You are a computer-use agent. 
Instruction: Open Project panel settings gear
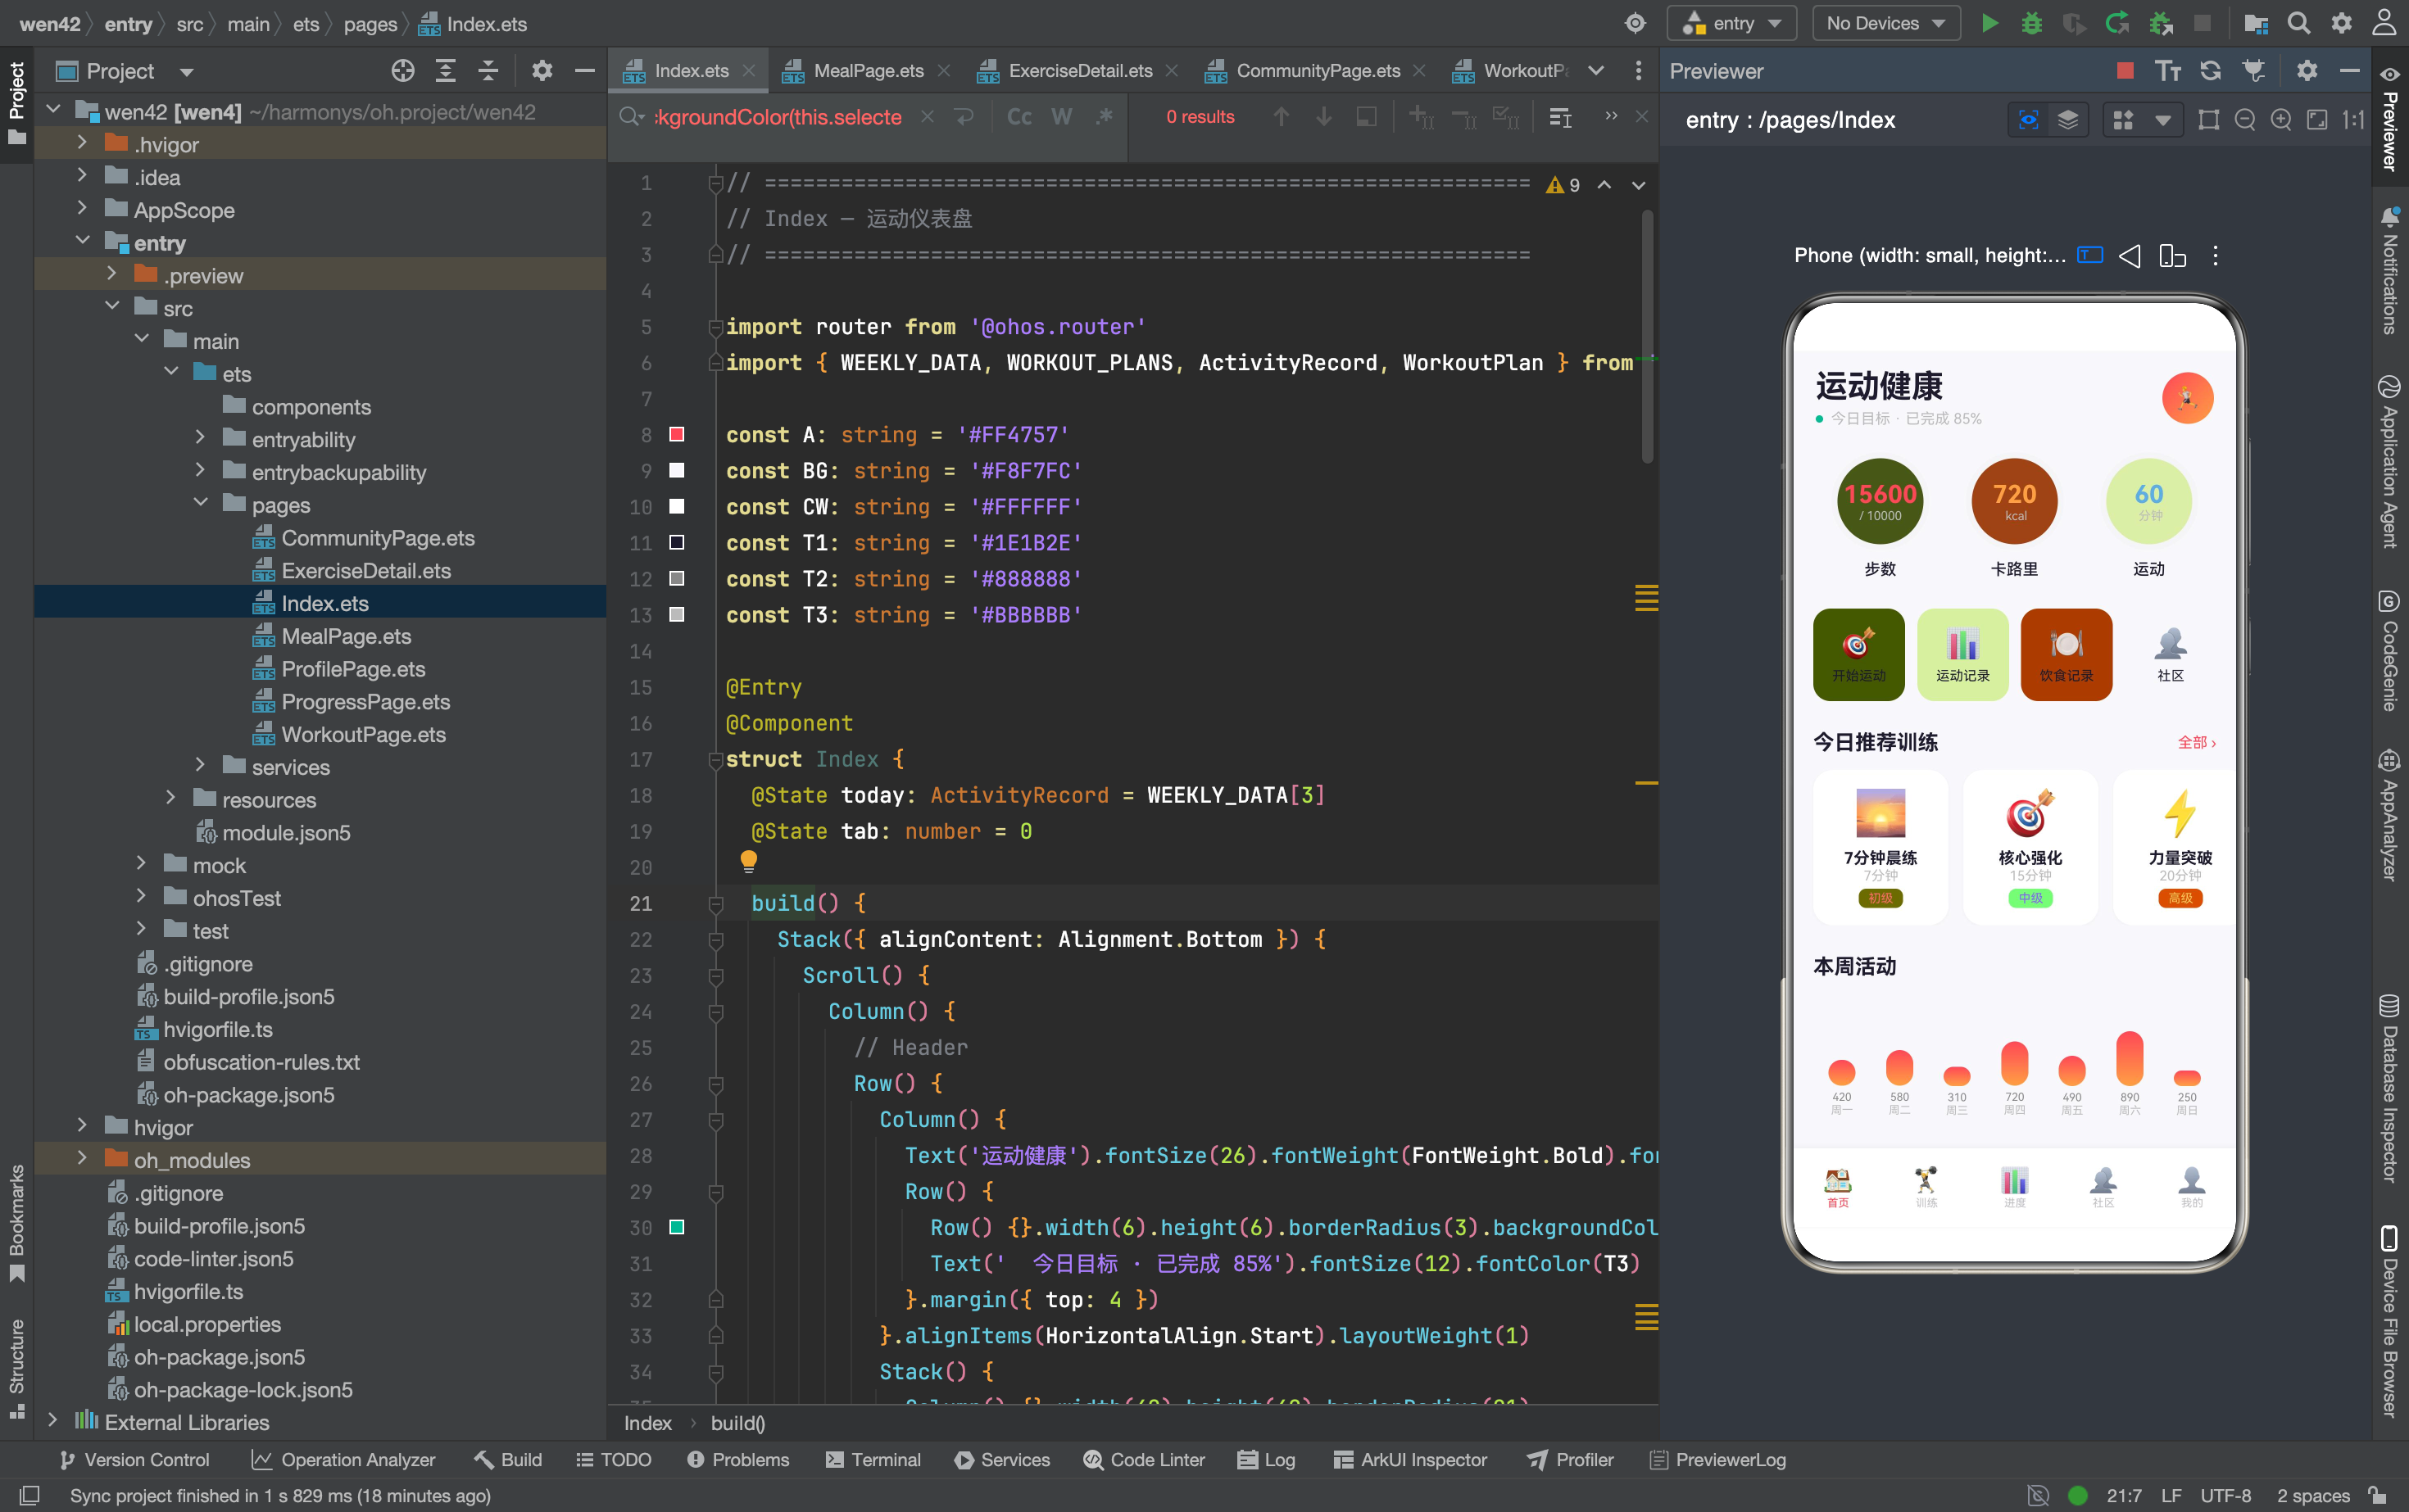[x=542, y=71]
